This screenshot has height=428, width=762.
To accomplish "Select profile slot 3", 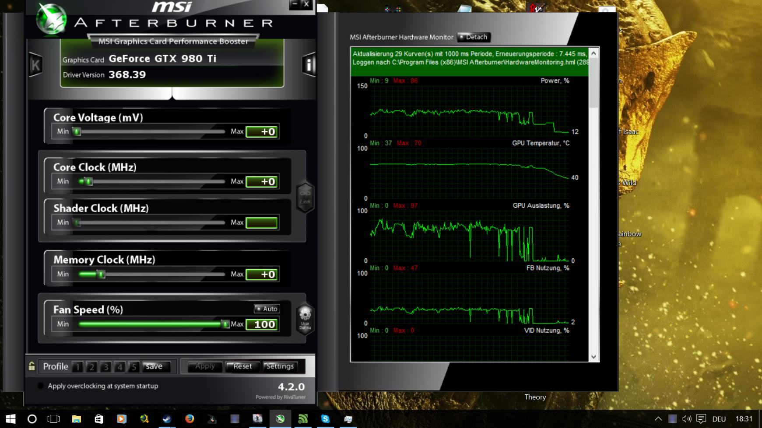I will tap(105, 367).
